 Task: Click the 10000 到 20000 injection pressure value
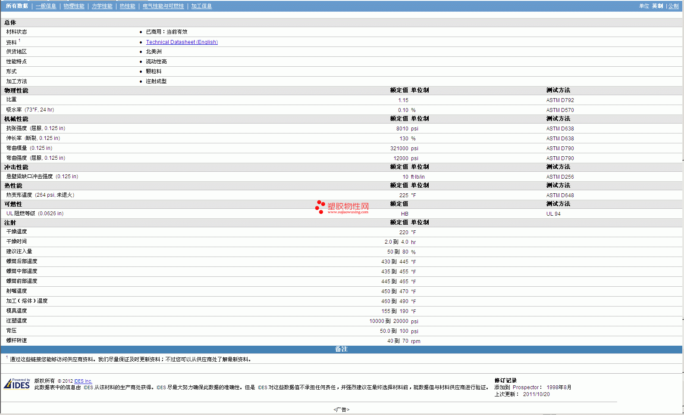pyautogui.click(x=389, y=321)
